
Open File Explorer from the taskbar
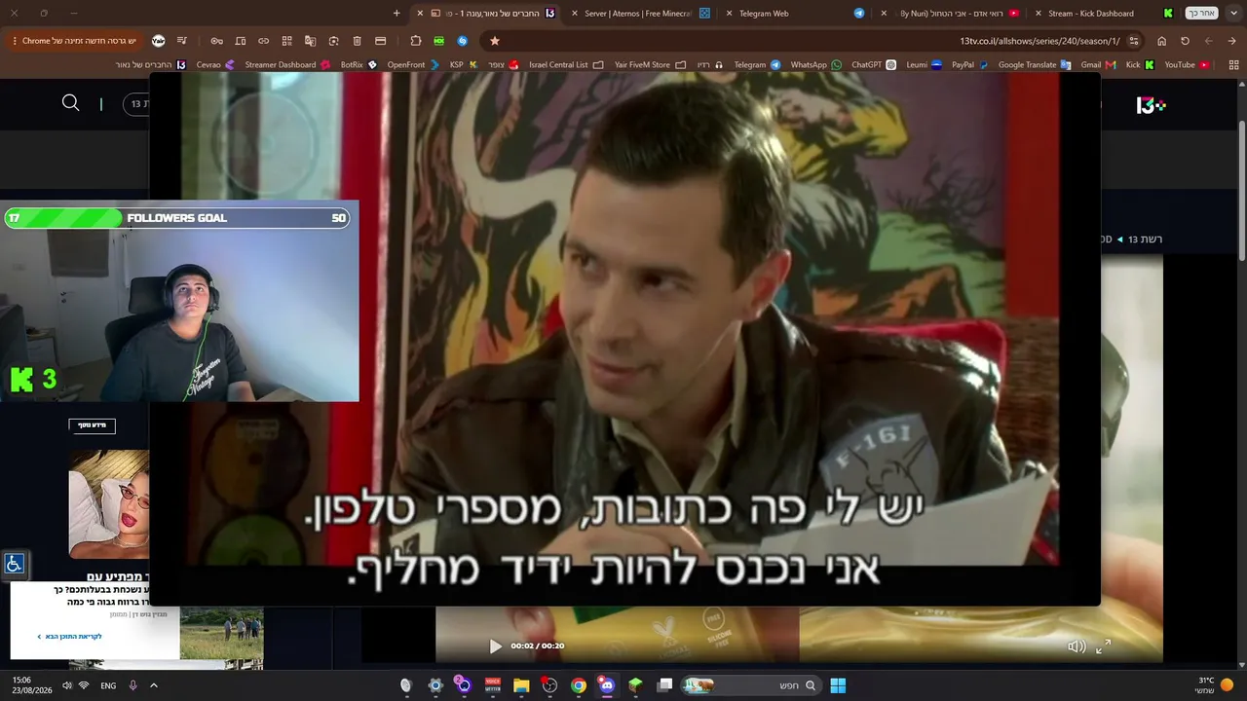(x=521, y=685)
